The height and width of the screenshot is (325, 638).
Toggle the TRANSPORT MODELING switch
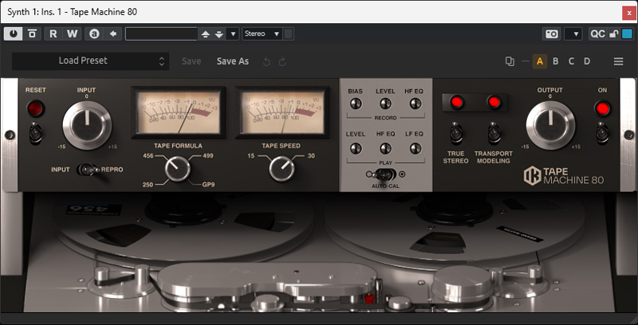point(494,133)
